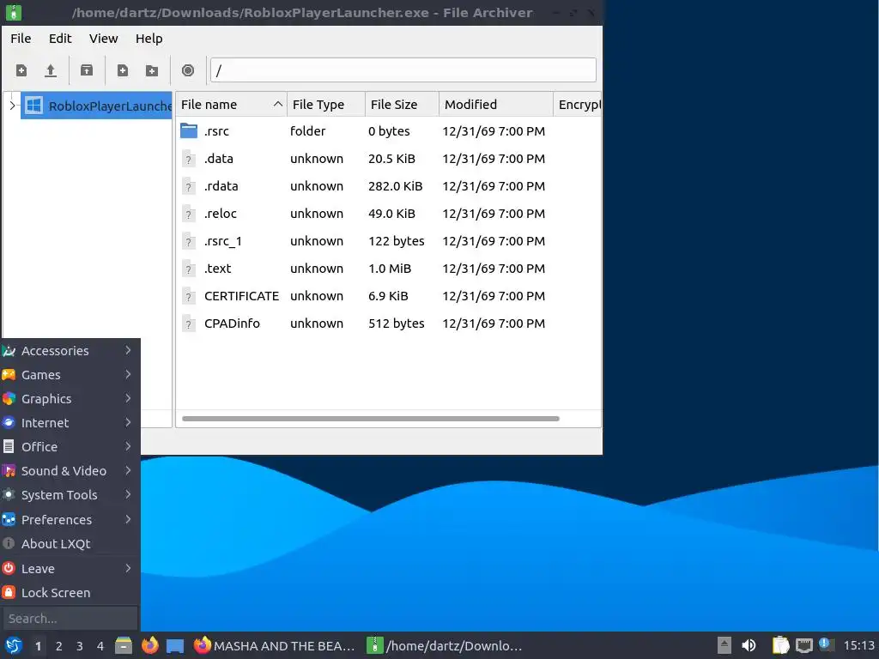Click the horizontal scrollbar under the file list
The height and width of the screenshot is (659, 879).
(x=371, y=419)
